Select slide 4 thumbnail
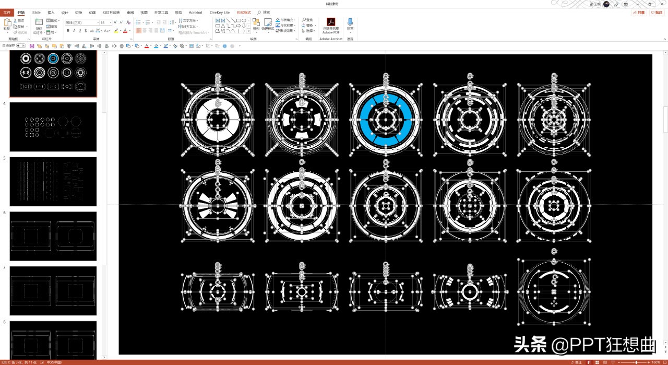The height and width of the screenshot is (365, 668). 53,127
